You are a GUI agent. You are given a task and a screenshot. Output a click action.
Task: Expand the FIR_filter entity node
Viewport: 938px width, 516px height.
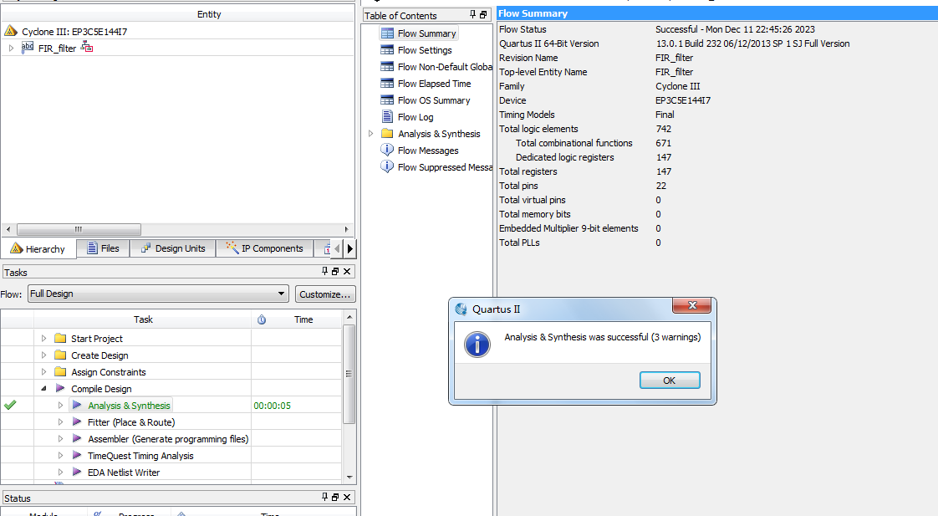[x=11, y=48]
